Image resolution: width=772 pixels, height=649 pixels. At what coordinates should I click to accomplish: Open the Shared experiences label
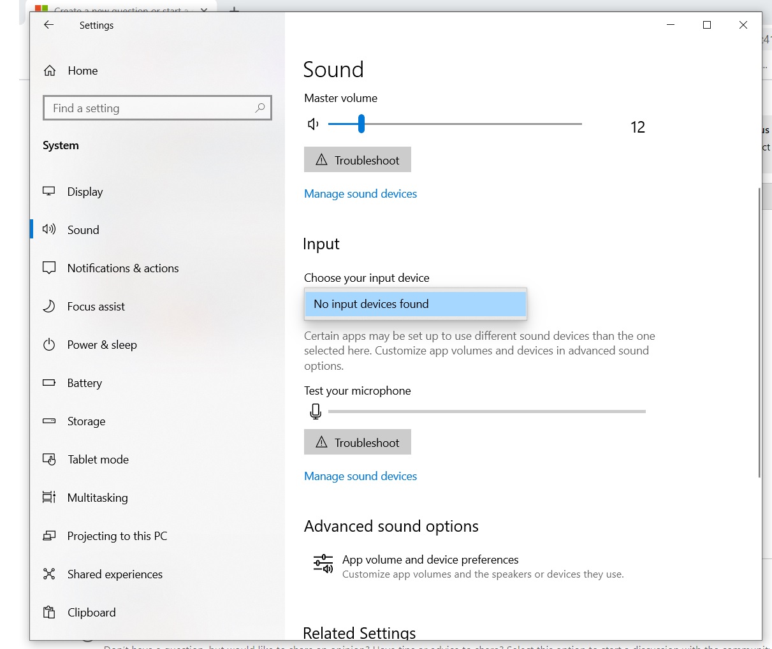(115, 574)
